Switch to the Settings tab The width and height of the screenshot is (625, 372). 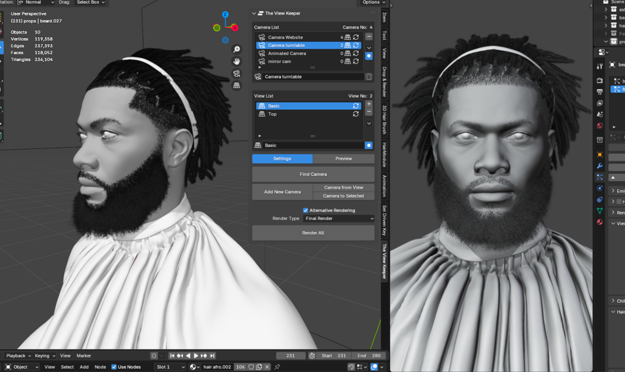(282, 159)
